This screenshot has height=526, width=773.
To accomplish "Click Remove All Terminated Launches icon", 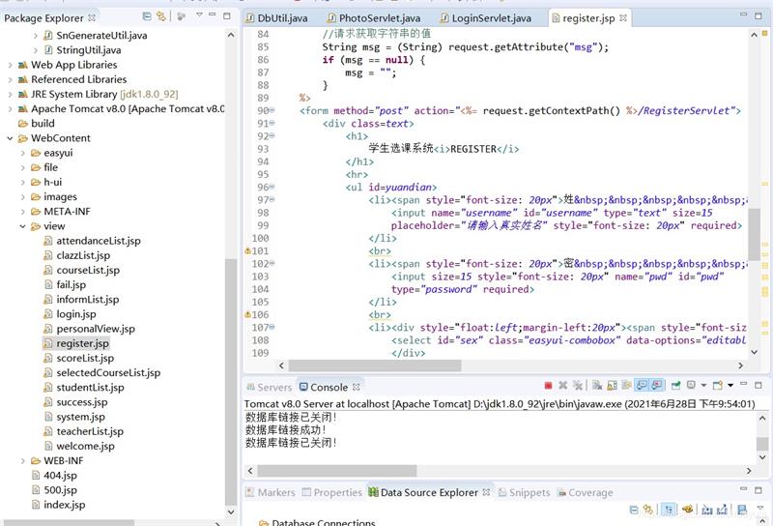I will pyautogui.click(x=577, y=386).
